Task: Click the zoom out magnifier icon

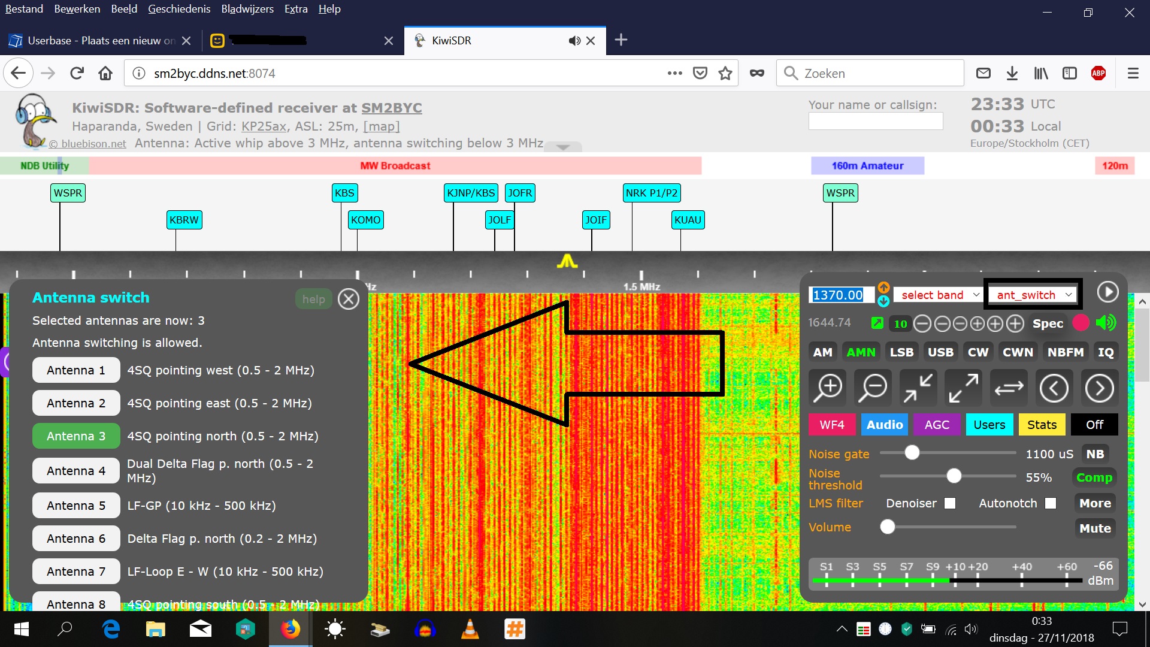Action: tap(873, 388)
